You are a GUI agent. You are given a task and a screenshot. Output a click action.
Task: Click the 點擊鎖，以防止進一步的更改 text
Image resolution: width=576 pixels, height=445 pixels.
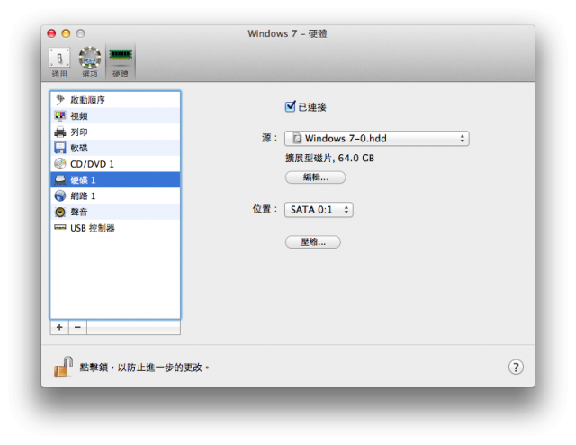point(144,368)
